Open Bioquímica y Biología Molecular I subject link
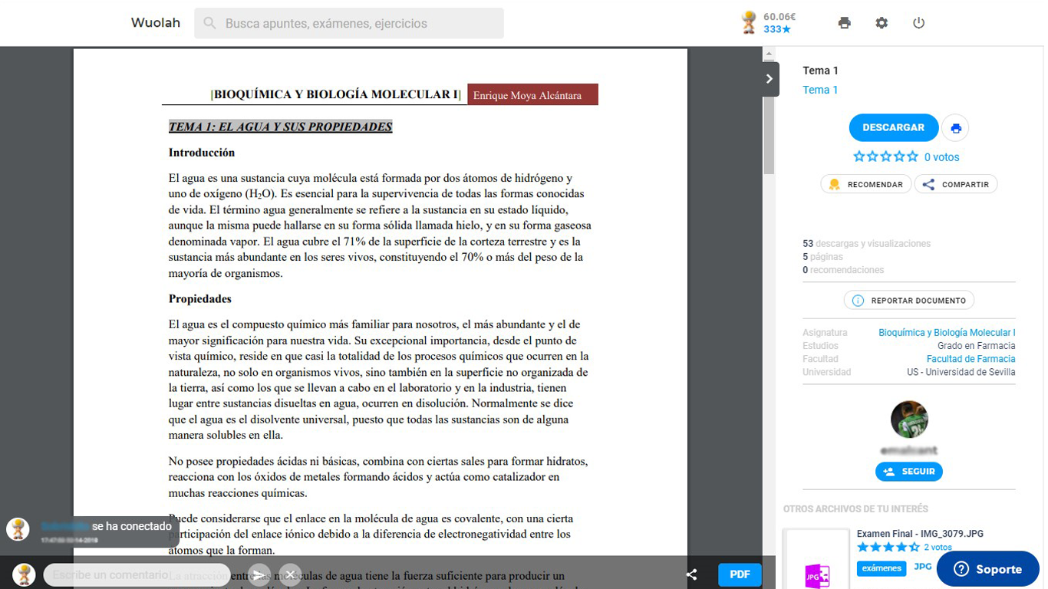This screenshot has width=1048, height=589. pos(947,333)
